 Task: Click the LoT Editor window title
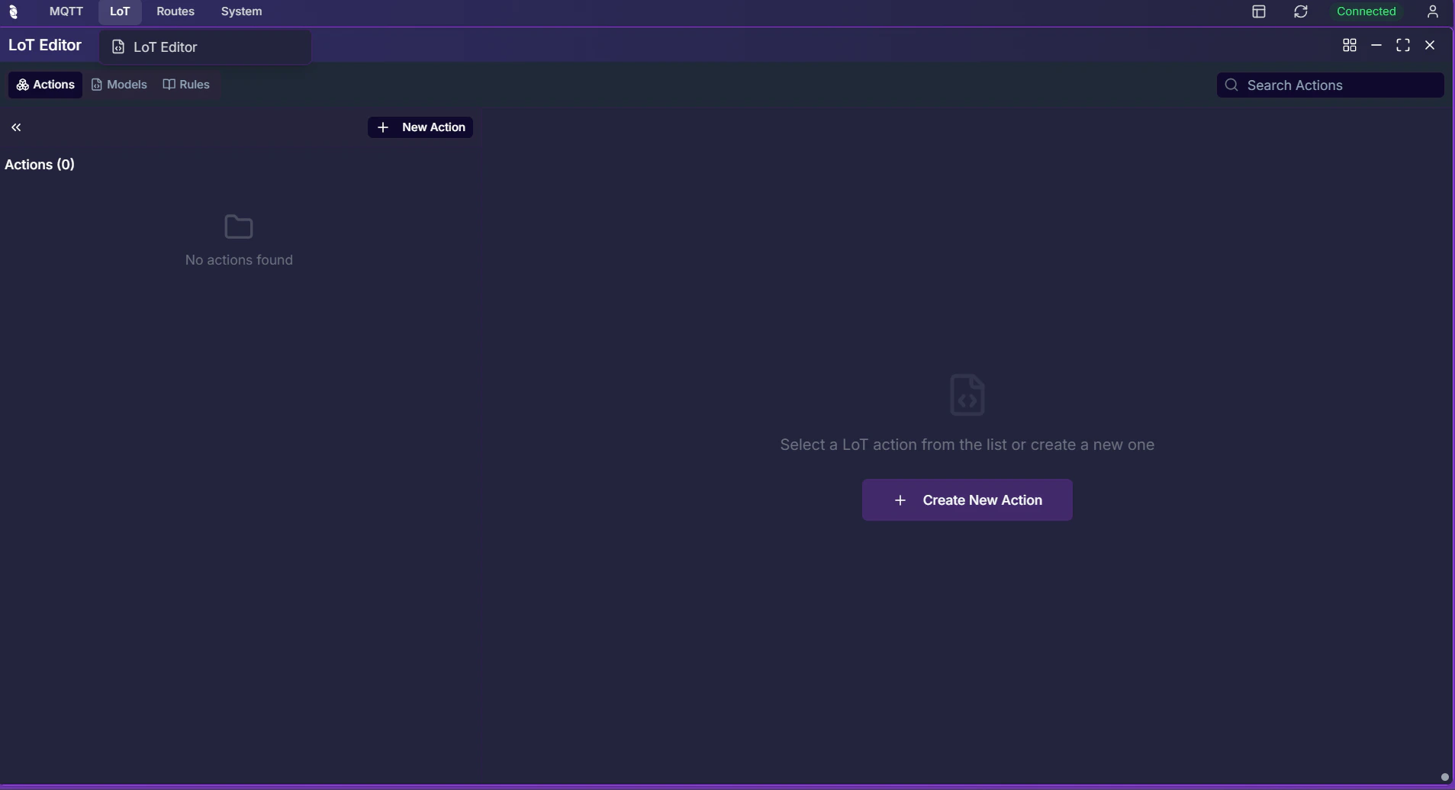coord(45,46)
